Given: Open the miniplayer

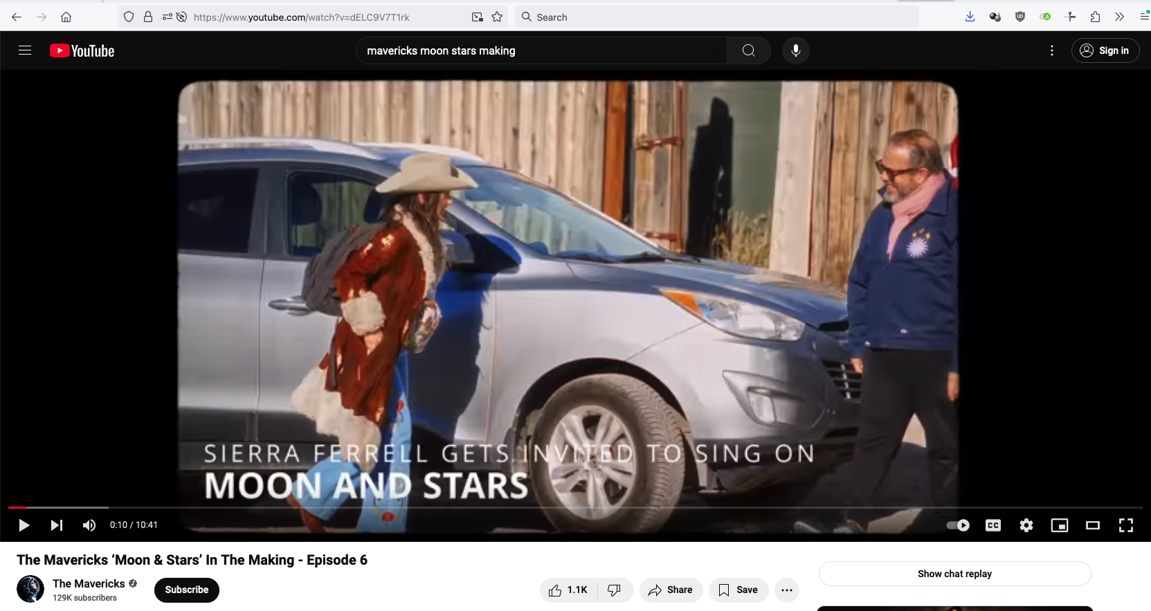Looking at the screenshot, I should [1060, 525].
